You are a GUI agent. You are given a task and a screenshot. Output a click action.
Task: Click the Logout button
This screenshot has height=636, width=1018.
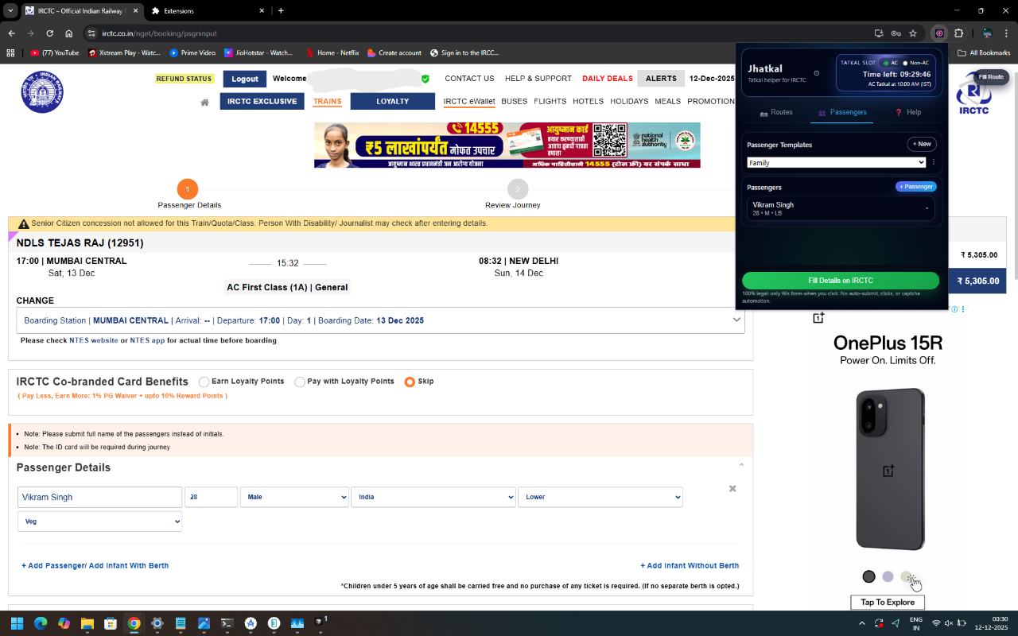pos(244,79)
